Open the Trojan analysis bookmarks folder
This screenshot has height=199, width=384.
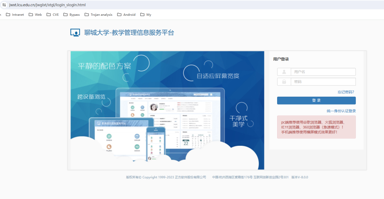[98, 15]
